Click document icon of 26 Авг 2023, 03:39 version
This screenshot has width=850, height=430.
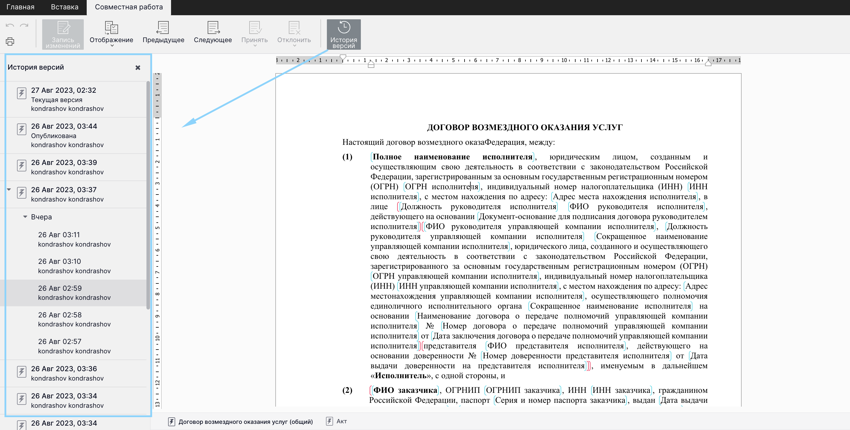click(22, 165)
